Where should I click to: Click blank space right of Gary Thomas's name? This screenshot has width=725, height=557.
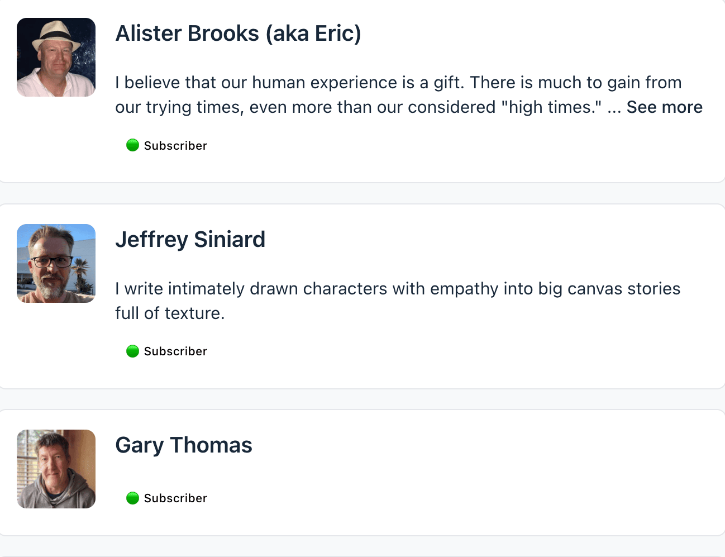click(475, 445)
